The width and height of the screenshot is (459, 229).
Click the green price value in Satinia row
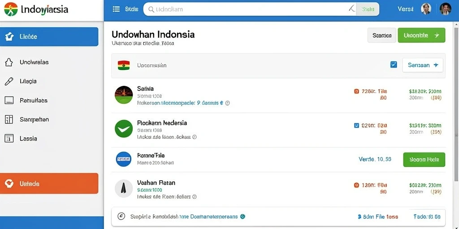(425, 91)
